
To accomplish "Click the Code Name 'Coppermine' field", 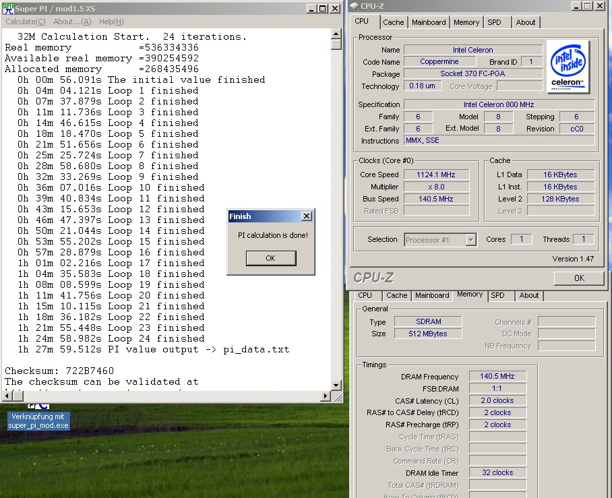I will [439, 62].
